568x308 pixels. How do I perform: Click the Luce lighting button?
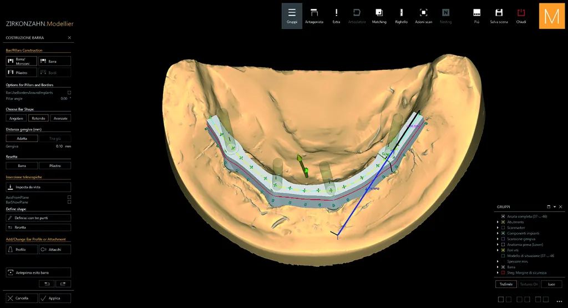coord(551,284)
